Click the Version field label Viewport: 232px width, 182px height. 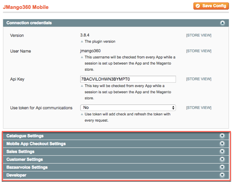(x=17, y=36)
